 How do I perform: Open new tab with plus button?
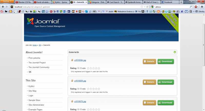pyautogui.click(x=181, y=2)
